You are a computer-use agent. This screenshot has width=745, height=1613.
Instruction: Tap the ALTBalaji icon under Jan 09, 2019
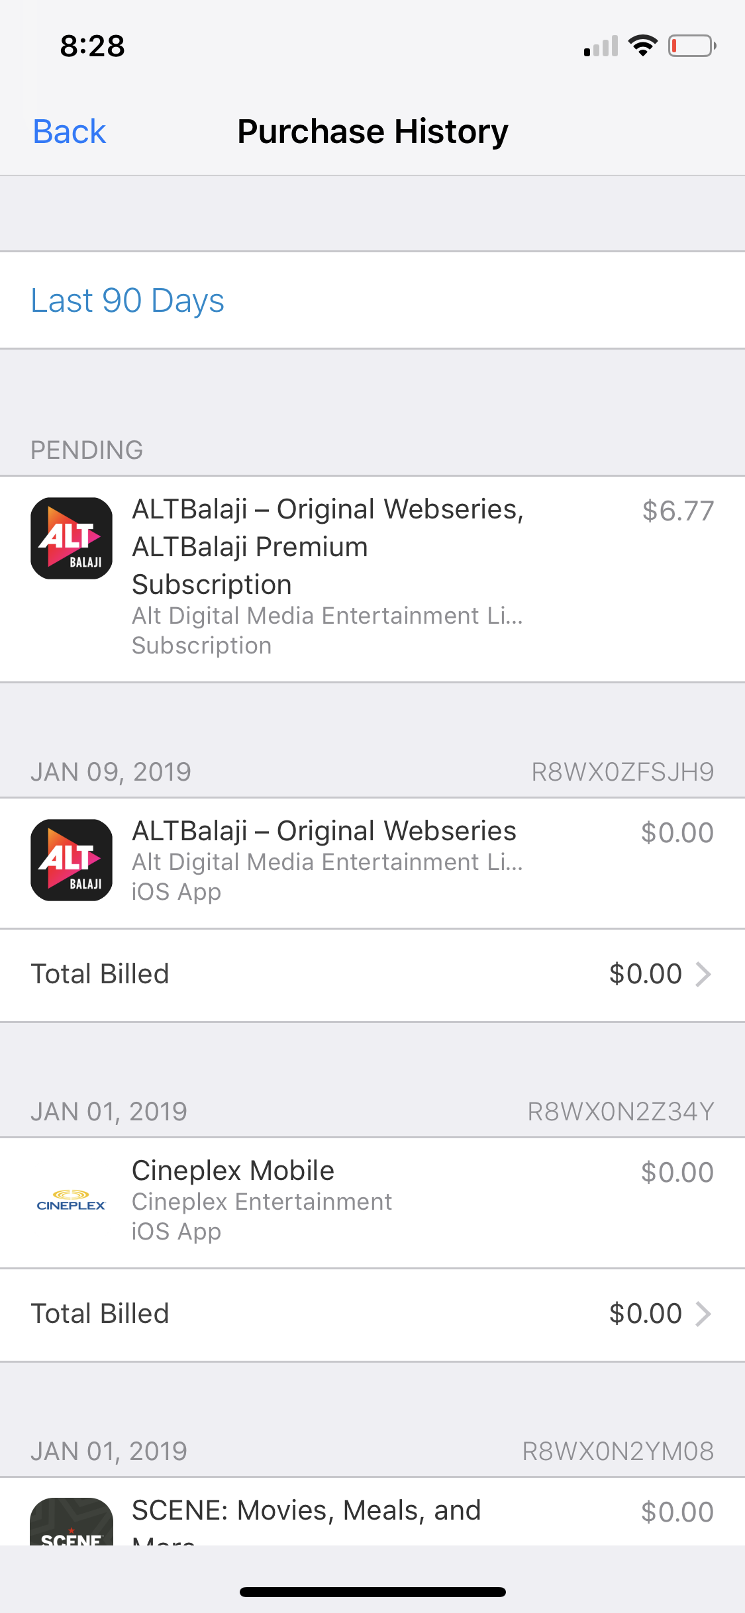72,860
